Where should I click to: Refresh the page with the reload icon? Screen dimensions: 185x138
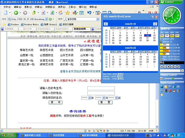[52, 13]
